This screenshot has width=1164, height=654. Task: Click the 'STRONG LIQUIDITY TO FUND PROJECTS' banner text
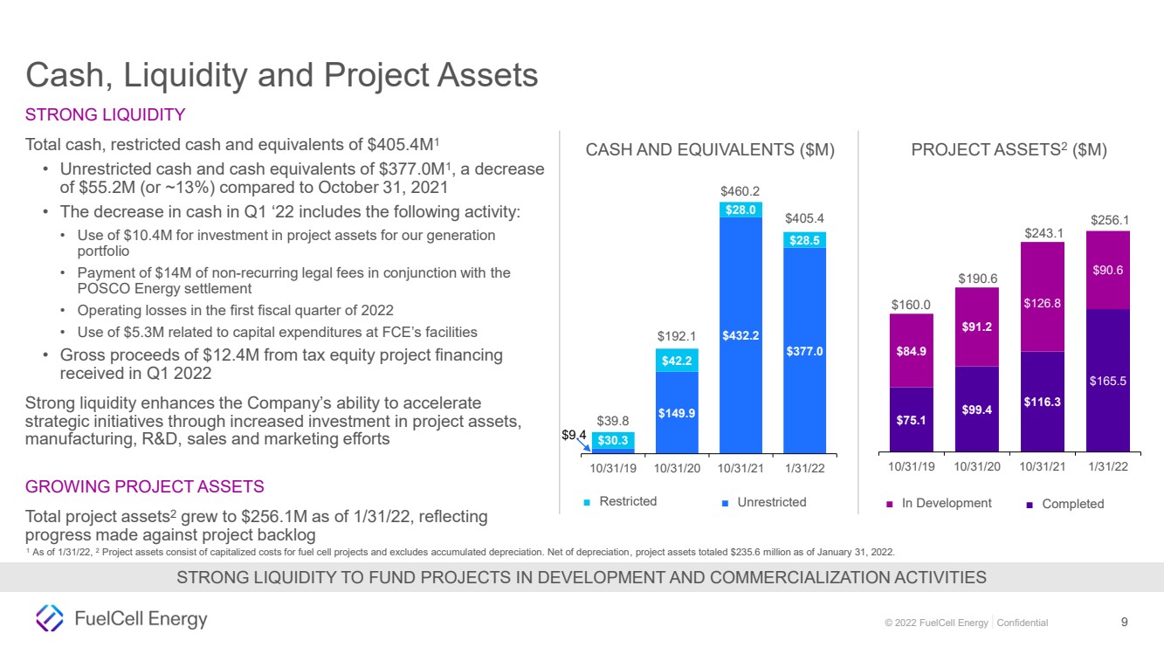pyautogui.click(x=582, y=577)
